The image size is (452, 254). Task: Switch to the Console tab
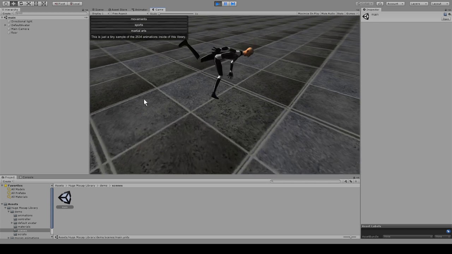point(26,177)
